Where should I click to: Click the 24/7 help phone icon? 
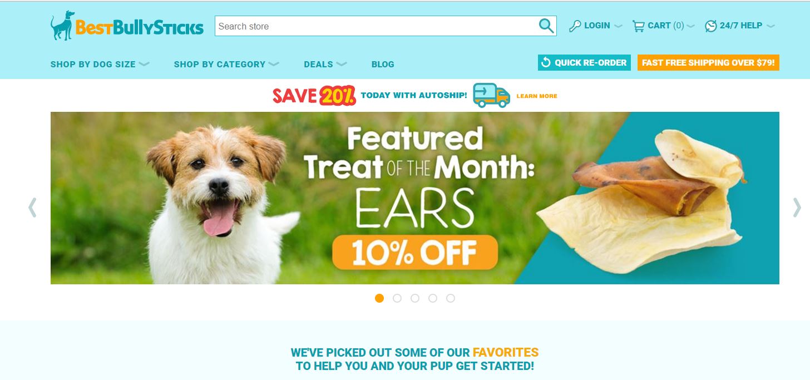point(711,26)
